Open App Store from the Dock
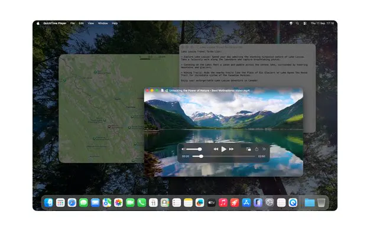370x231 pixels. [x=246, y=203]
